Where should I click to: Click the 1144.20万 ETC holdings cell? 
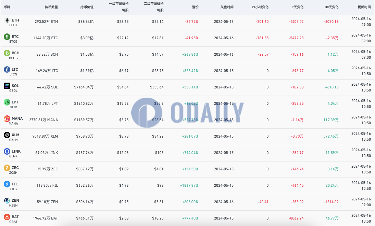[46, 38]
